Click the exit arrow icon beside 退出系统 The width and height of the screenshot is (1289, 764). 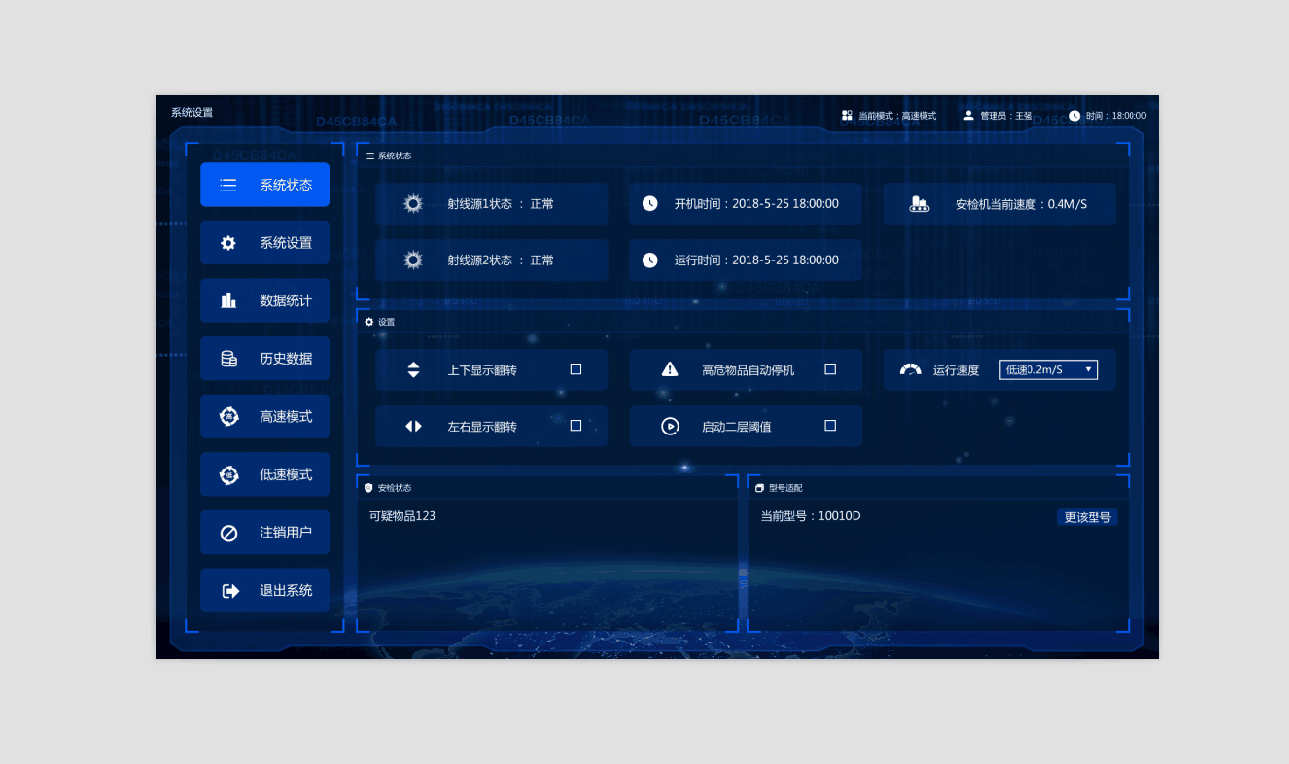tap(230, 590)
